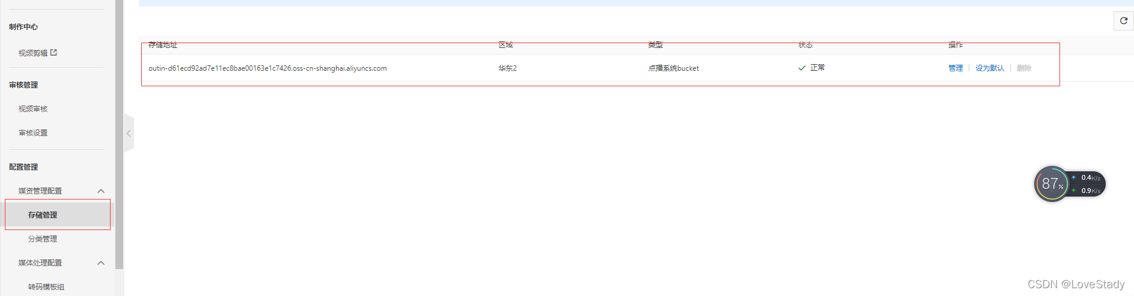1134x296 pixels.
Task: Click the 点播系统bucket type cell
Action: pos(674,68)
